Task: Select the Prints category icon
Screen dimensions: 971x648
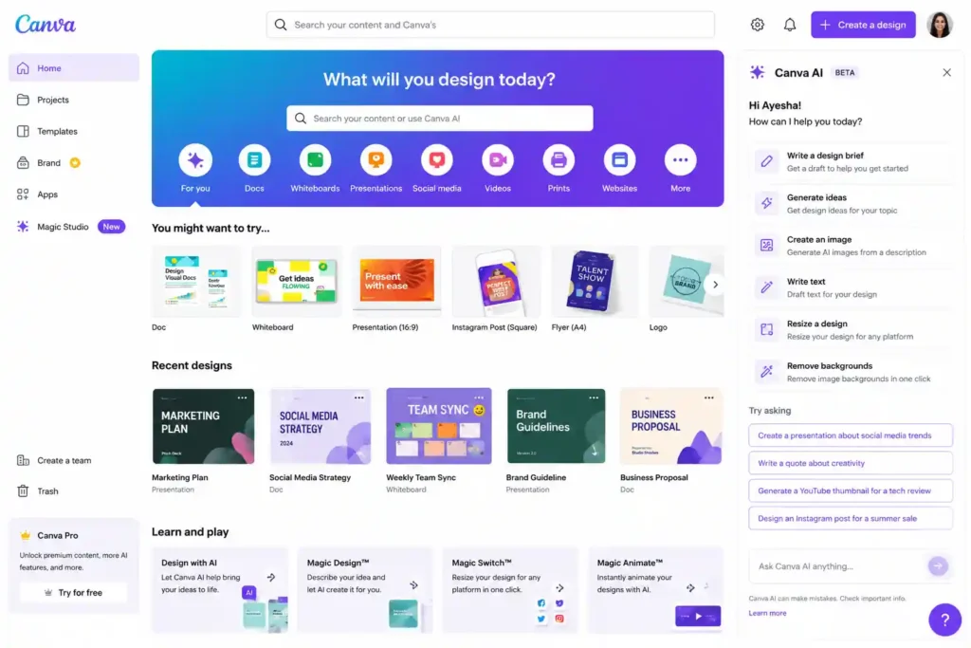Action: pos(559,159)
